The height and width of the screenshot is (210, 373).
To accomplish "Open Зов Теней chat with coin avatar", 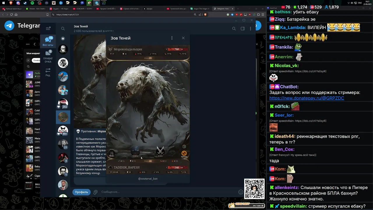I will click(63, 117).
